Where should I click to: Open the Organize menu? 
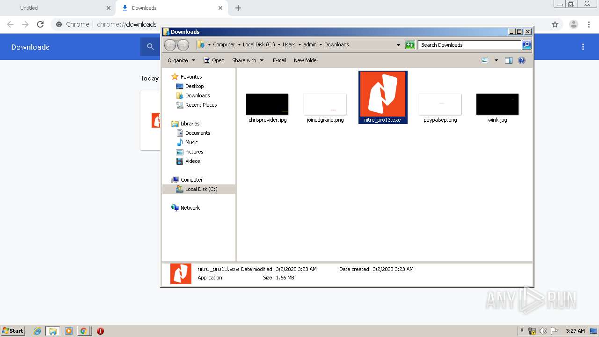point(181,60)
